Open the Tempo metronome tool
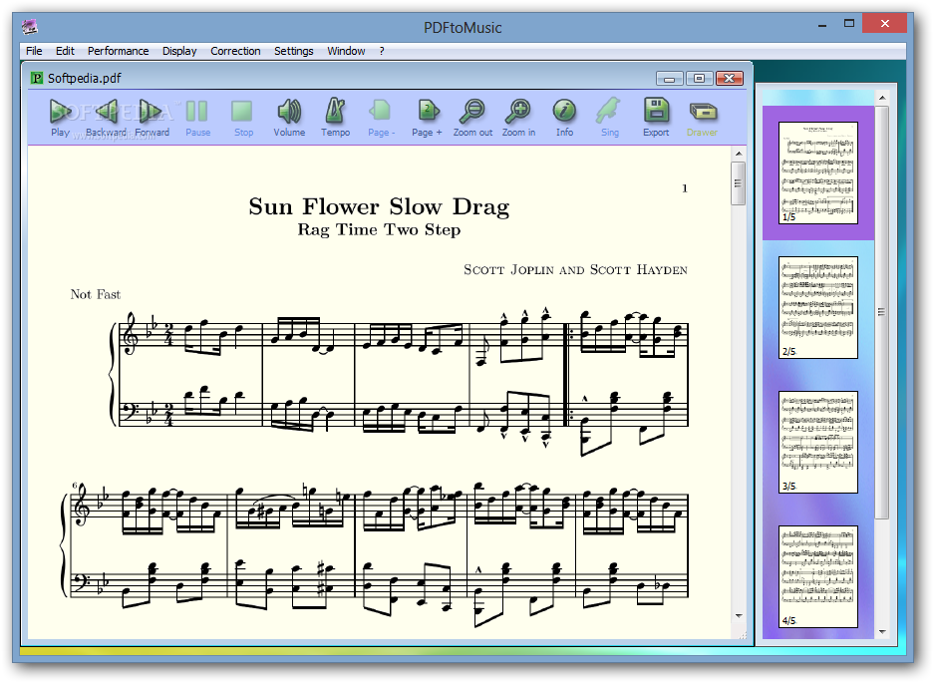Viewport: 934px width, 683px height. (335, 112)
